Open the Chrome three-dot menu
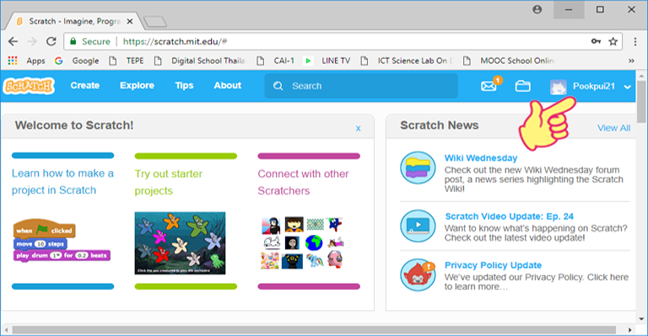The image size is (648, 336). (x=635, y=41)
